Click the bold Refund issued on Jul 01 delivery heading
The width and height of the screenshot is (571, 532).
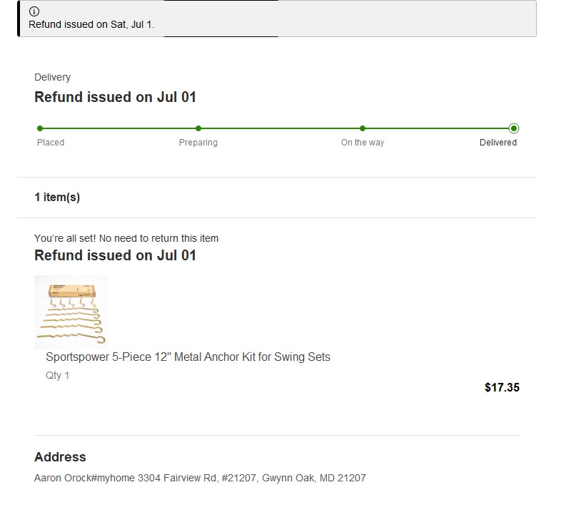pos(115,97)
